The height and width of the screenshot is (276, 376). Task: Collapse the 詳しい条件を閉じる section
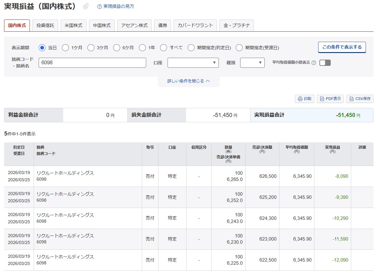tap(189, 81)
